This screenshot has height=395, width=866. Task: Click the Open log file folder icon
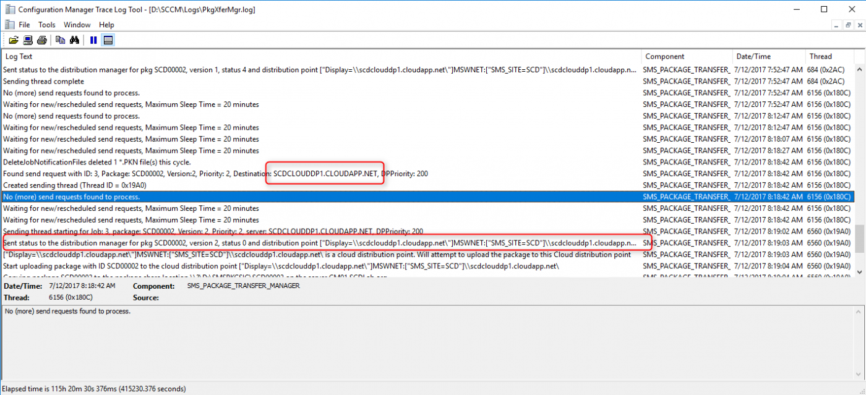tap(13, 40)
